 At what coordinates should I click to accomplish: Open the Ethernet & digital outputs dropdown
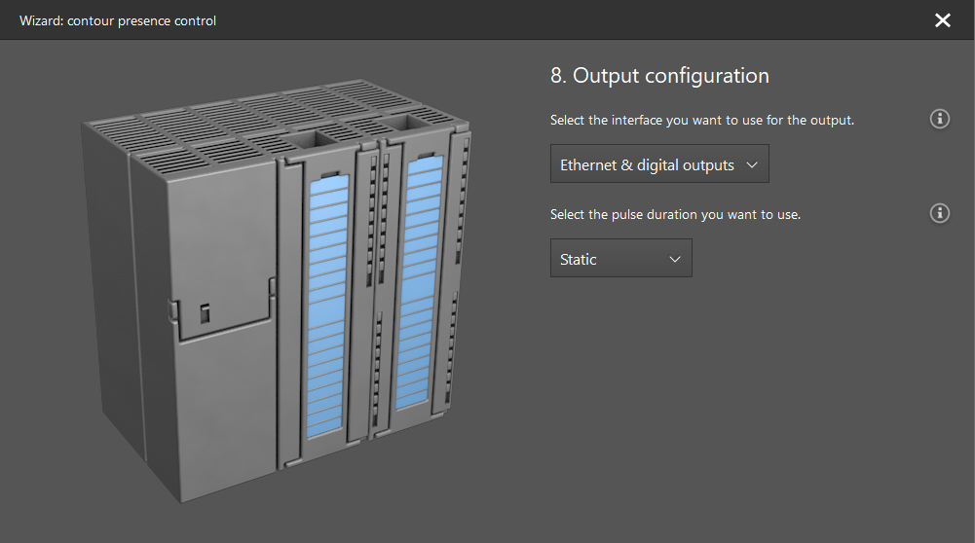659,164
